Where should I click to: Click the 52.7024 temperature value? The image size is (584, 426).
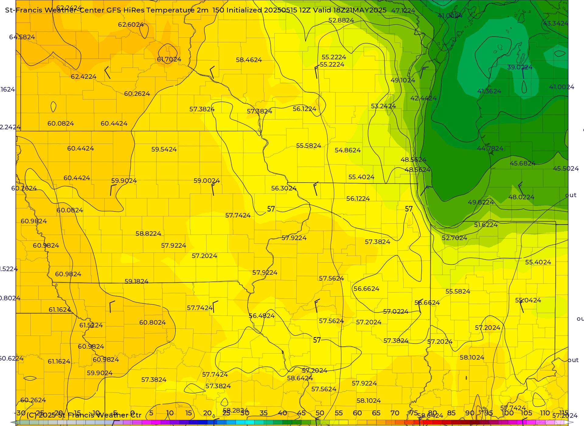click(455, 238)
